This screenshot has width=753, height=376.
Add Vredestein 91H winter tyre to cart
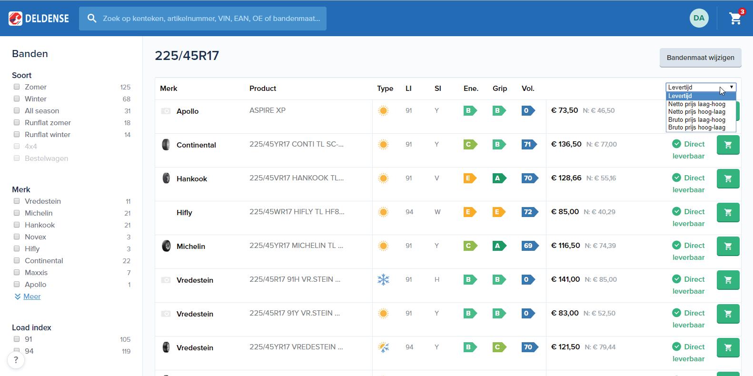pos(728,280)
